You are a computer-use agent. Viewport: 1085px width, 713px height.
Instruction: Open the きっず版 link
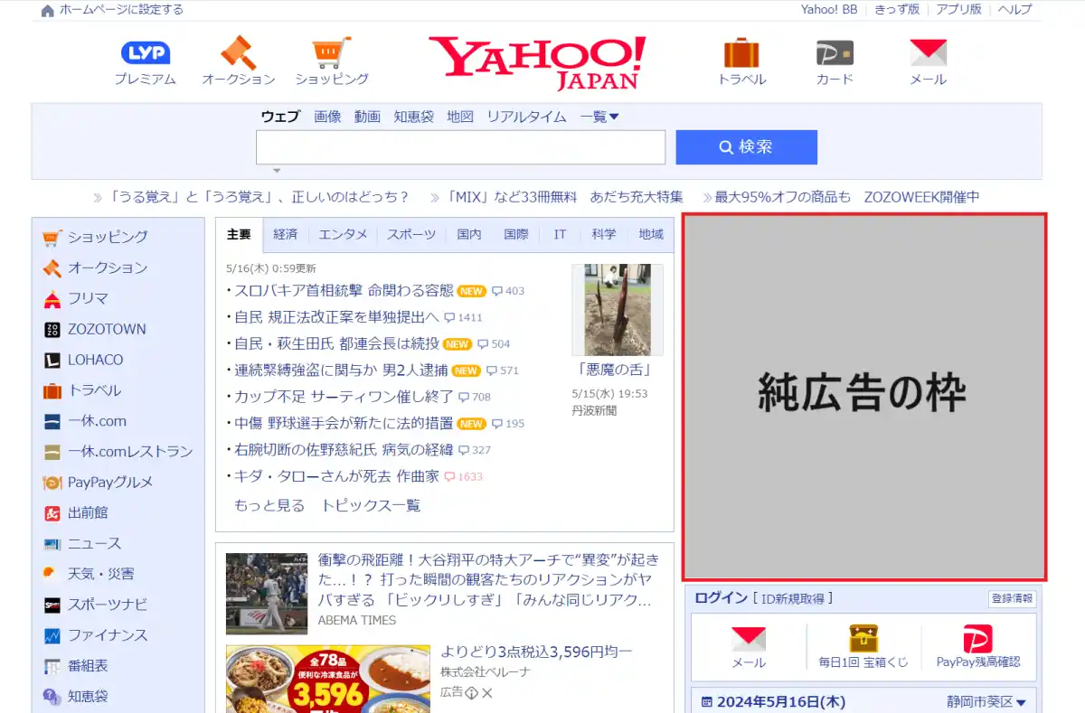(x=897, y=9)
